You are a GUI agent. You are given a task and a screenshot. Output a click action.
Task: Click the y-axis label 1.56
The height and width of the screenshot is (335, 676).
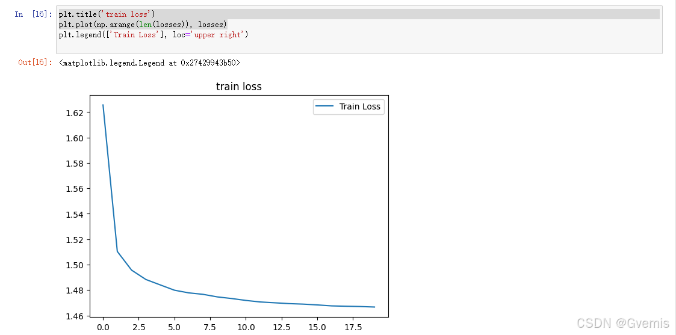point(74,189)
